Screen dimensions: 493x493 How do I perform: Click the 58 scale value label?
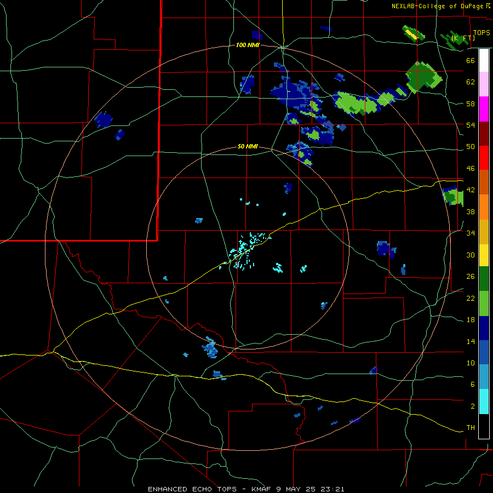[x=471, y=104]
